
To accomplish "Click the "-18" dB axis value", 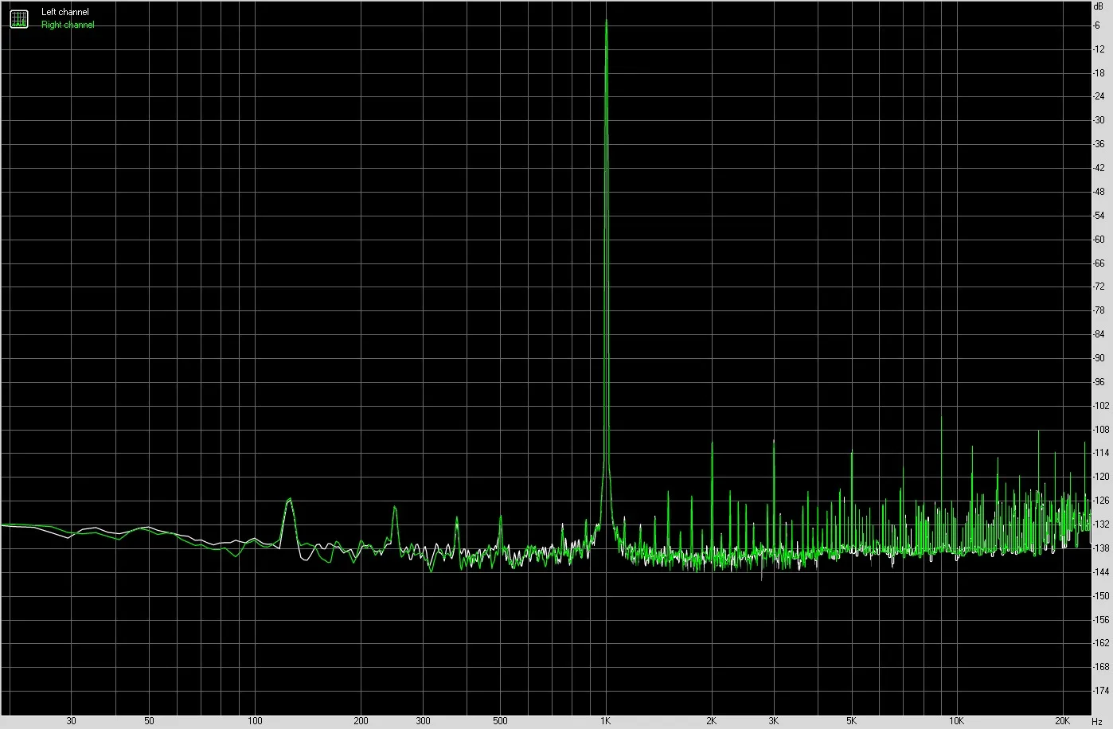I will pos(1099,73).
